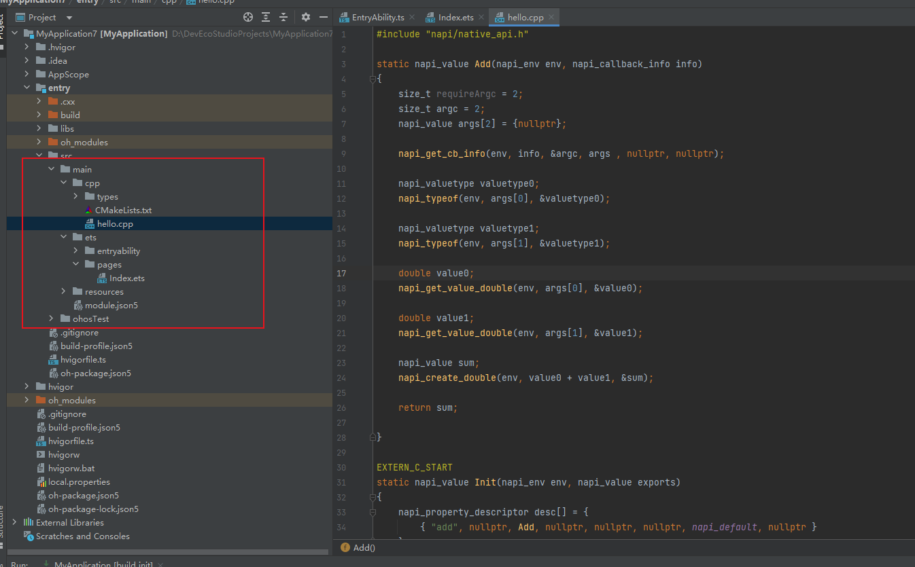Viewport: 915px width, 567px height.
Task: Click Add() in the breadcrumb bar
Action: tap(364, 547)
